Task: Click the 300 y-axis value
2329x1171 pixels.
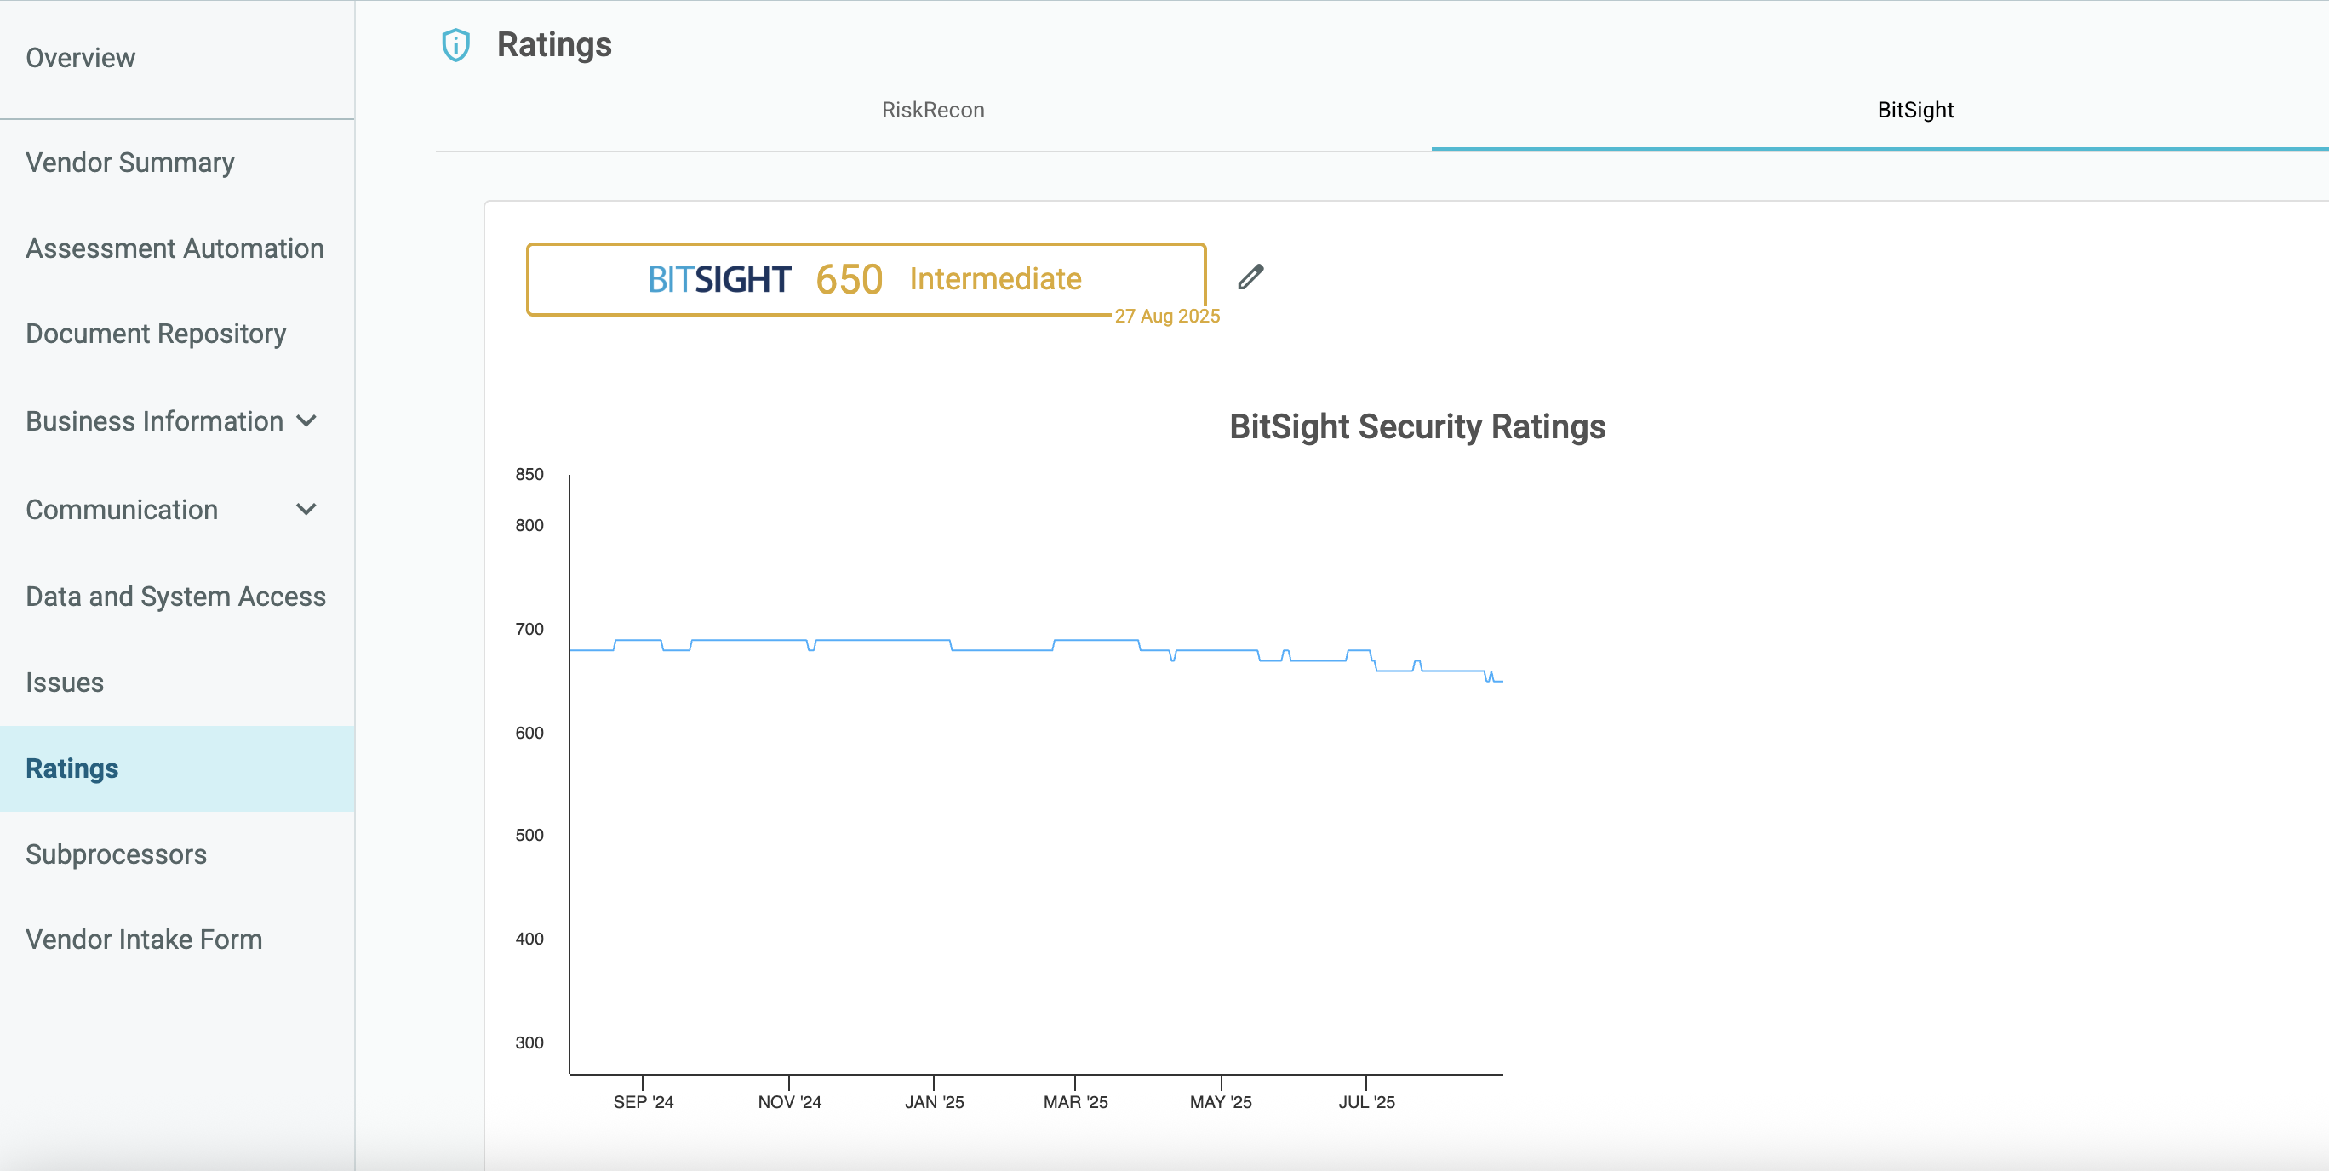Action: click(x=529, y=1043)
